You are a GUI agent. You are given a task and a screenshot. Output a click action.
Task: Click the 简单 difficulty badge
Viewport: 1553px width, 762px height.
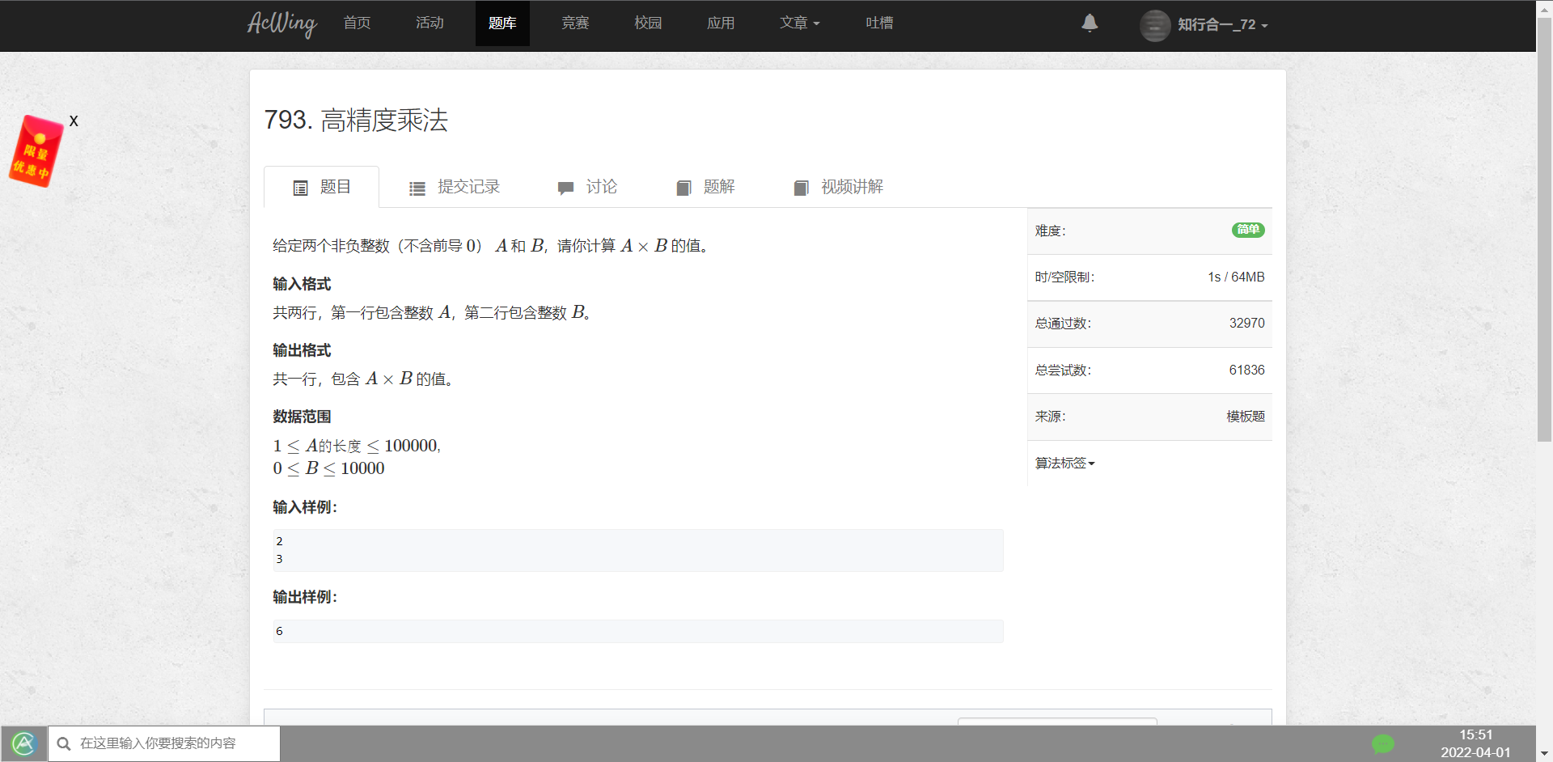pyautogui.click(x=1248, y=230)
